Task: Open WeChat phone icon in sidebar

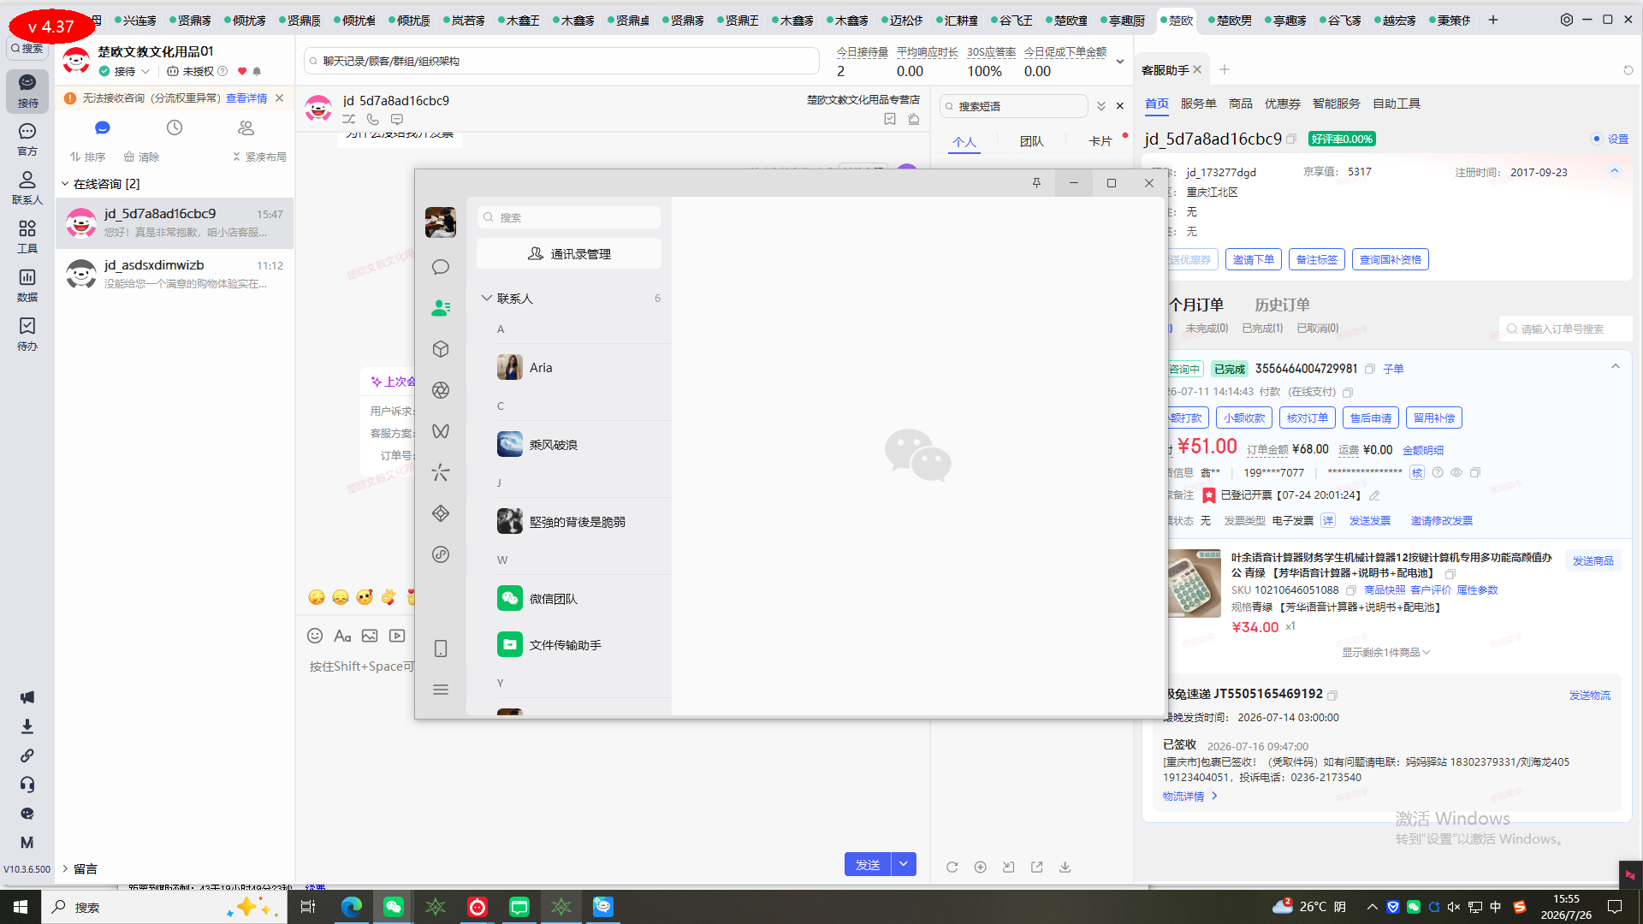Action: pyautogui.click(x=441, y=649)
